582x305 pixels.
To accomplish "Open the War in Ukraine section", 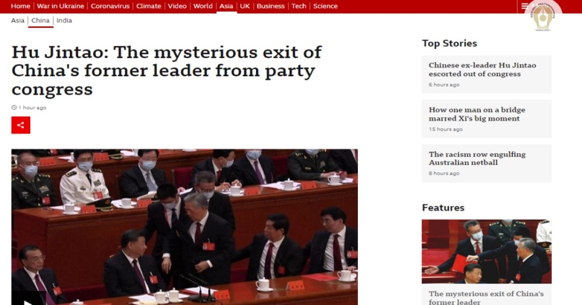I will (61, 6).
